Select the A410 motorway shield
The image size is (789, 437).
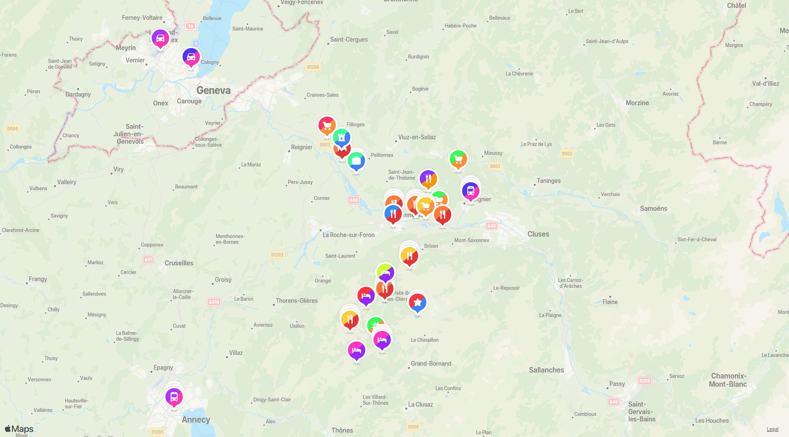pyautogui.click(x=214, y=302)
